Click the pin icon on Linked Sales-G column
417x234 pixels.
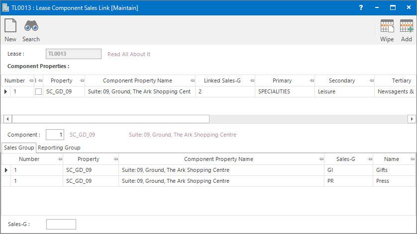(x=252, y=80)
